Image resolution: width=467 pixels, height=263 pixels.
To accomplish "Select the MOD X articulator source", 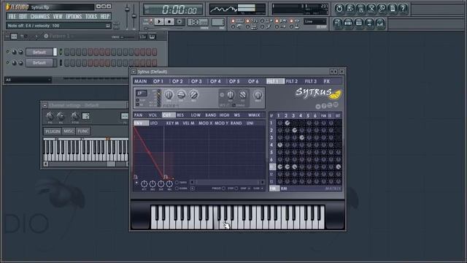I will [206, 123].
